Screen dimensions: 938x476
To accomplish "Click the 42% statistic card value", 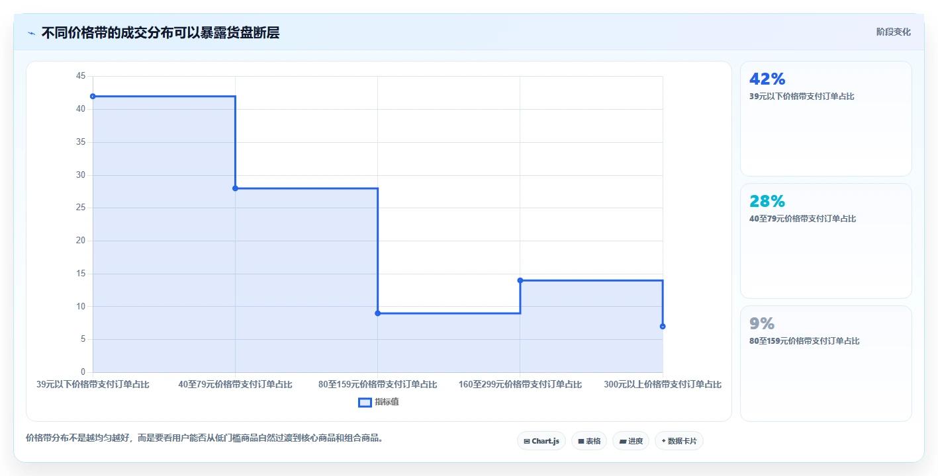I will [x=767, y=79].
